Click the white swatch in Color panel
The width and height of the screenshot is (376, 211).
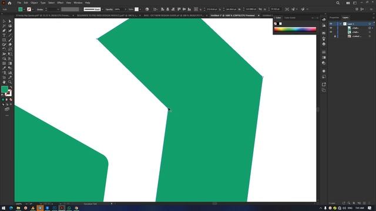[x=280, y=23]
